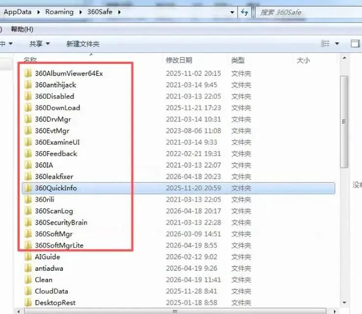Image resolution: width=362 pixels, height=314 pixels.
Task: Select the 360QuickInfo folder icon
Action: click(x=28, y=188)
